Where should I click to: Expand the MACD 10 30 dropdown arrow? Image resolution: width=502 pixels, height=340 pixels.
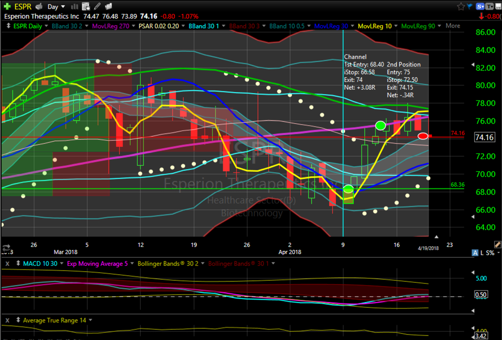[62, 263]
